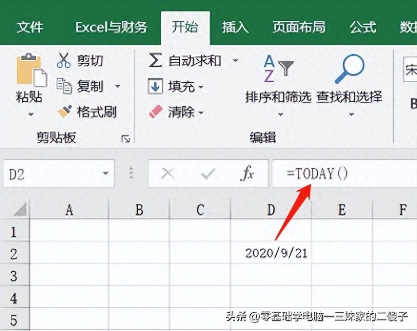Click the Fill down-arrow icon
The image size is (417, 331).
[155, 86]
